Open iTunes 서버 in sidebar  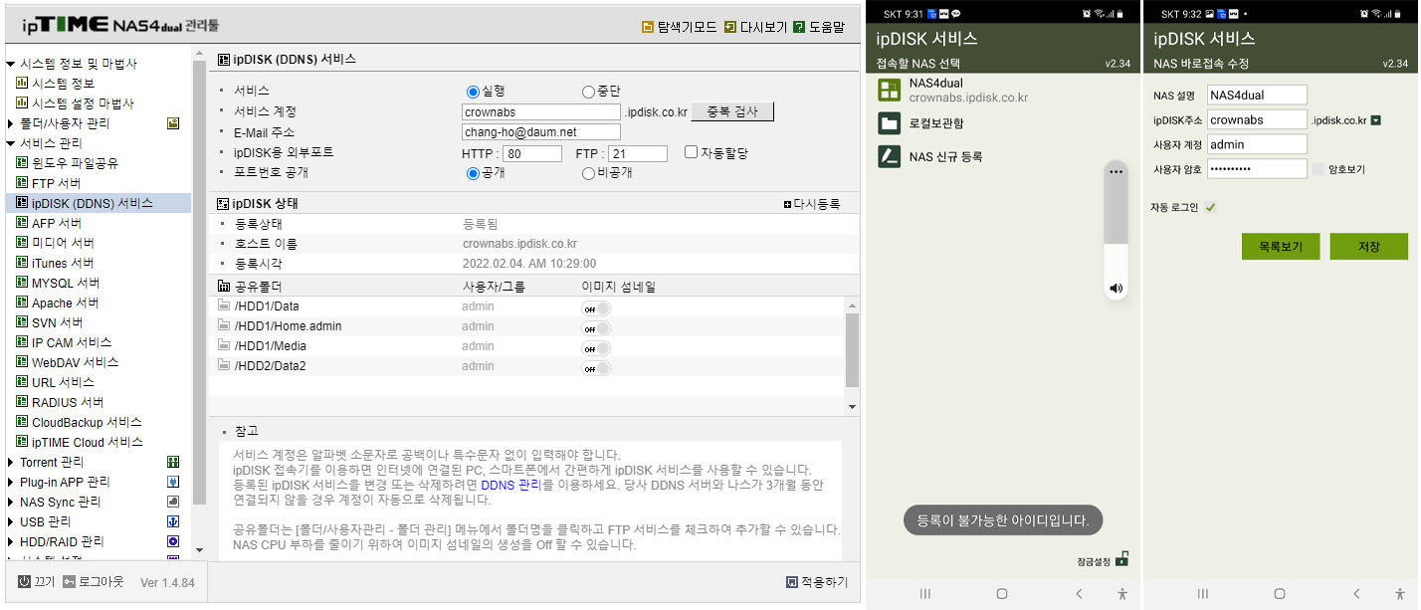coord(63,263)
